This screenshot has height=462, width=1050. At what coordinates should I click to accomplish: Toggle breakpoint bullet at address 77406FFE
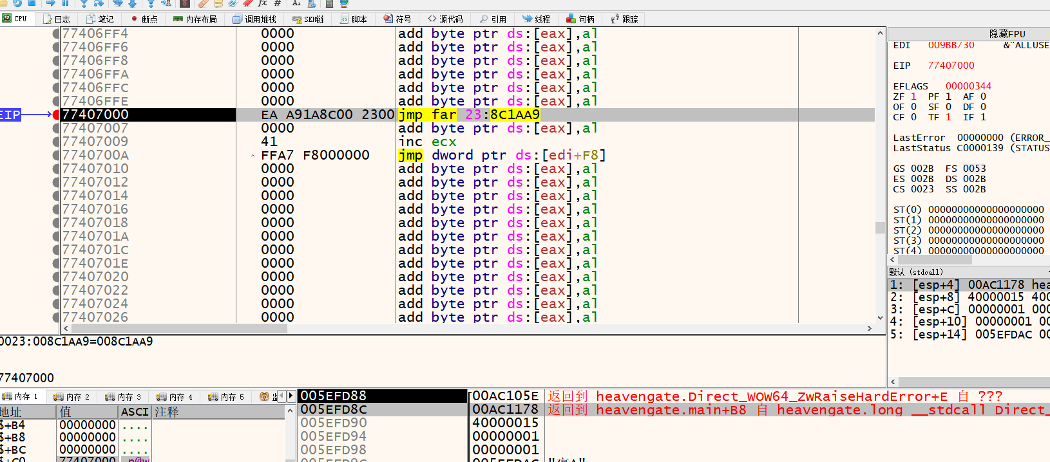[56, 101]
